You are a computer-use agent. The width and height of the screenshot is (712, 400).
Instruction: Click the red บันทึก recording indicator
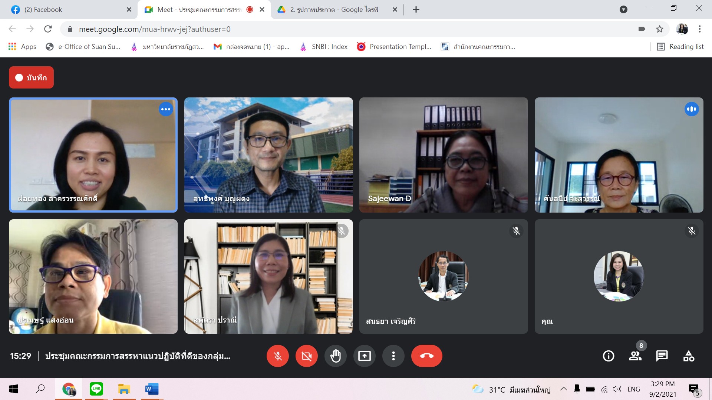31,77
